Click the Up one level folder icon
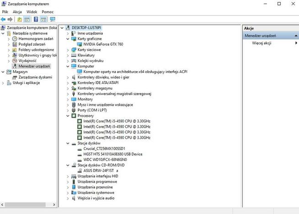The width and height of the screenshot is (299, 214). 20,19
